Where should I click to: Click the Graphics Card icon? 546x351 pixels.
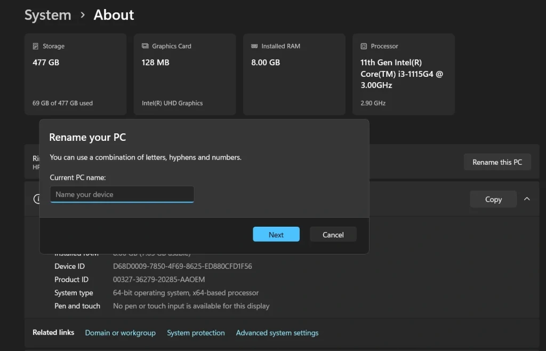click(x=145, y=46)
